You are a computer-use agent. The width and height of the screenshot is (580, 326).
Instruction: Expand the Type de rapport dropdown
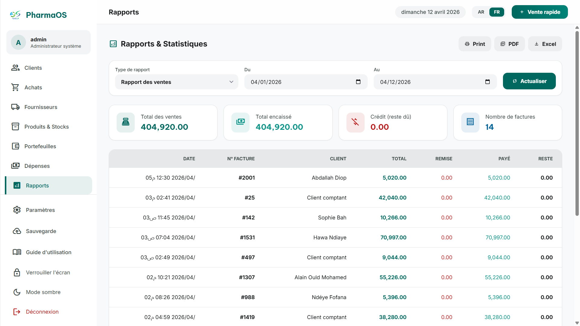click(176, 82)
